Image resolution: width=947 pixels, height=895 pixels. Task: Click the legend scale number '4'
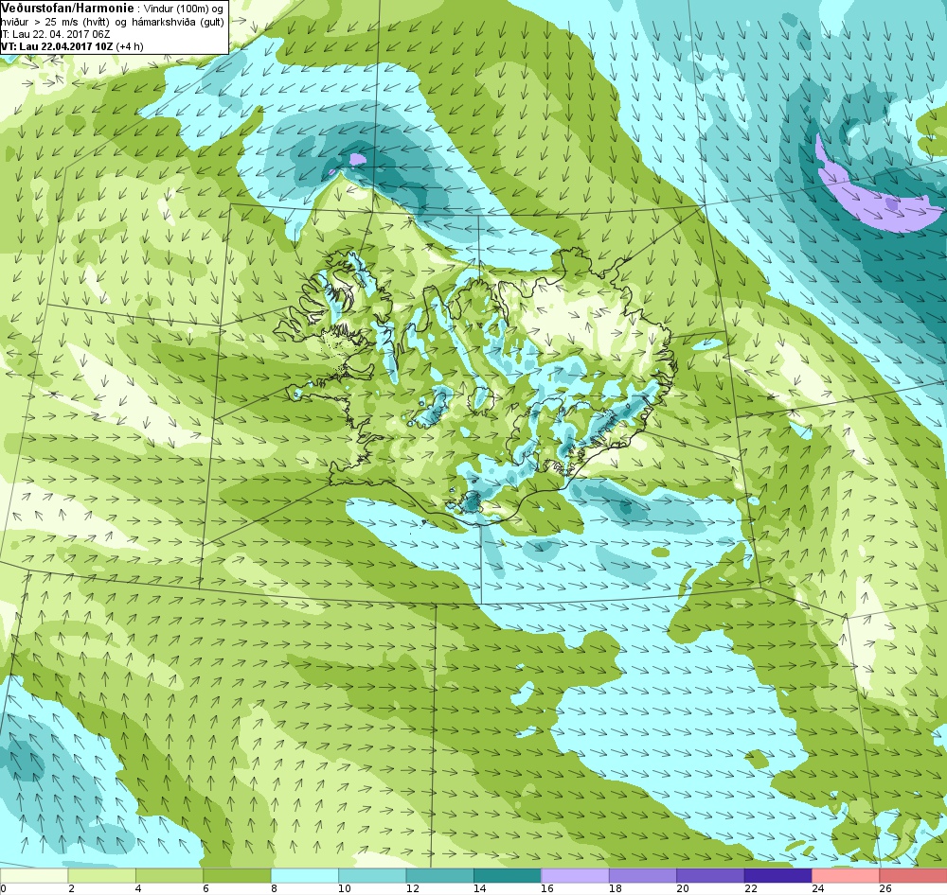tap(139, 888)
